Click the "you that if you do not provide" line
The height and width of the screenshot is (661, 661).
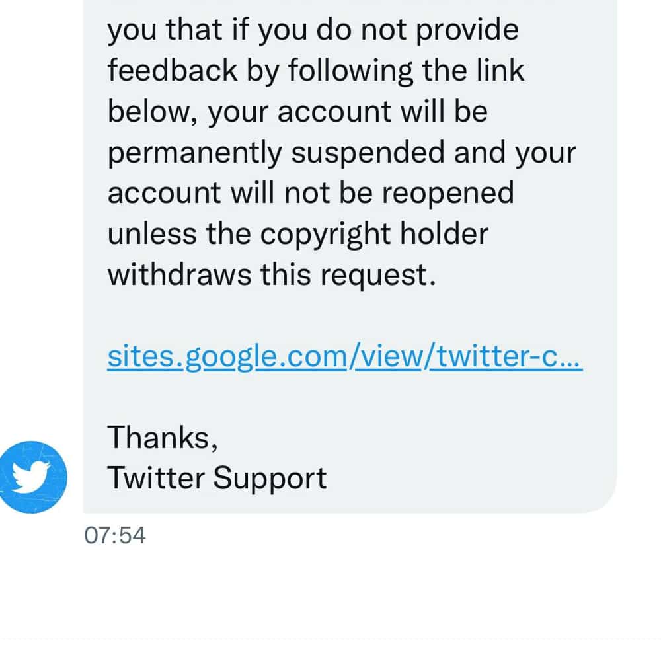coord(313,30)
